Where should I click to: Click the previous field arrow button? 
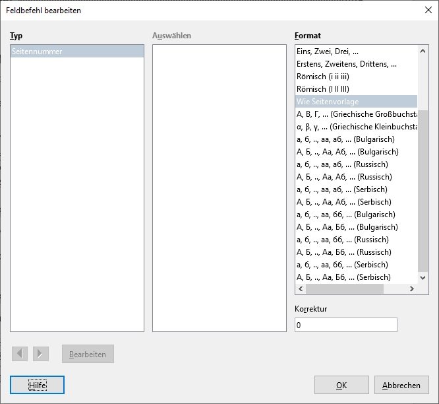[x=20, y=354]
